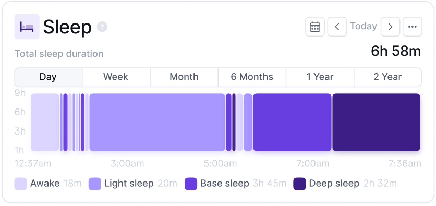Select the long light sleep chart segment

157,123
